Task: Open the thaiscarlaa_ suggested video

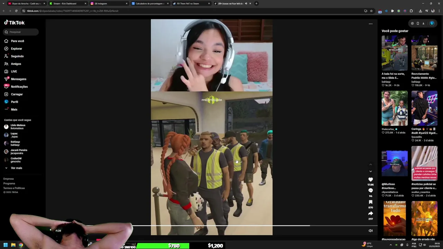Action: point(395,108)
